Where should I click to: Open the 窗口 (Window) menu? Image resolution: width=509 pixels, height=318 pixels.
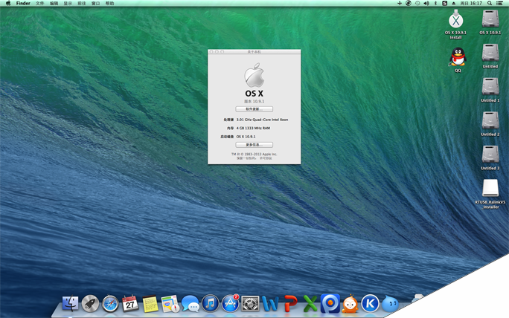click(x=96, y=3)
